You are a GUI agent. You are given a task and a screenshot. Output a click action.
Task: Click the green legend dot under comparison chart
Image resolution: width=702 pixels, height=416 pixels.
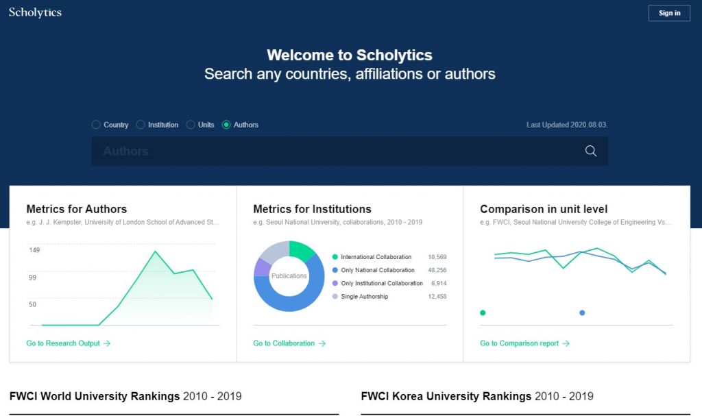pos(483,313)
